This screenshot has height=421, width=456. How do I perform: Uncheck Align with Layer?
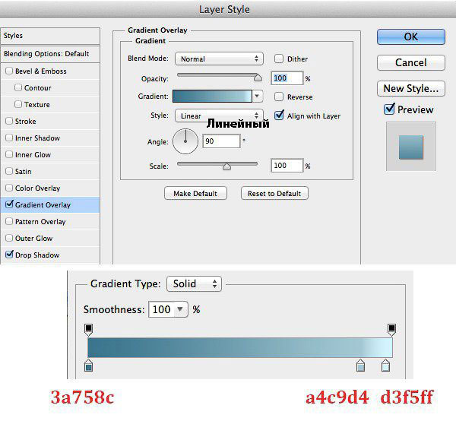point(279,116)
